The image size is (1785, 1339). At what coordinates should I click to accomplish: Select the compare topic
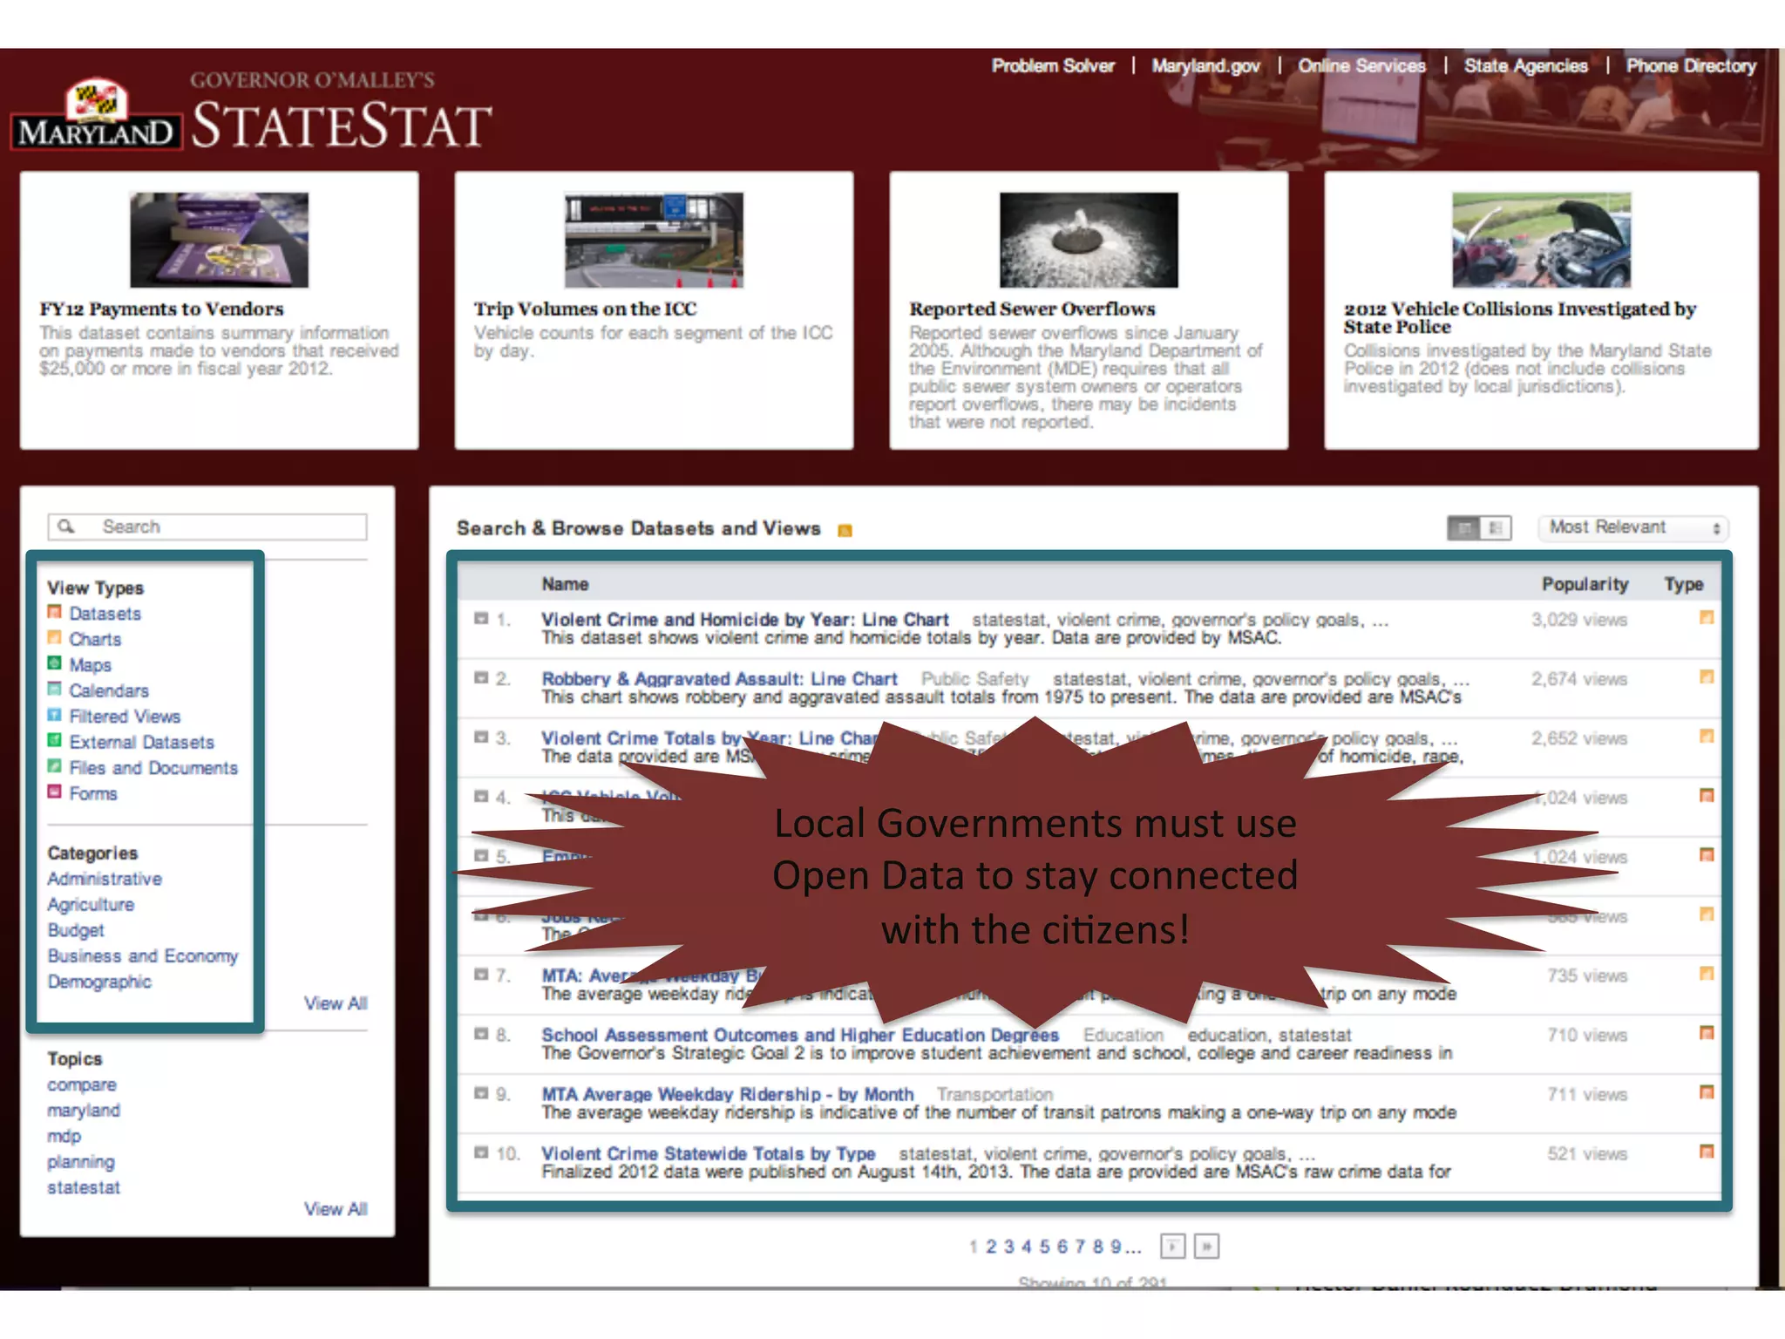pyautogui.click(x=82, y=1084)
